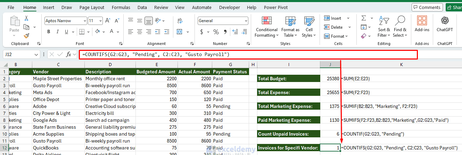Align text right
Viewport: 462px width, 155px height.
pos(149,32)
